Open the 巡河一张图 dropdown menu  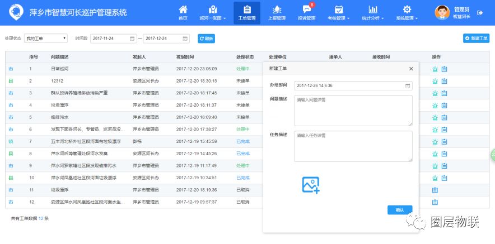(x=213, y=13)
